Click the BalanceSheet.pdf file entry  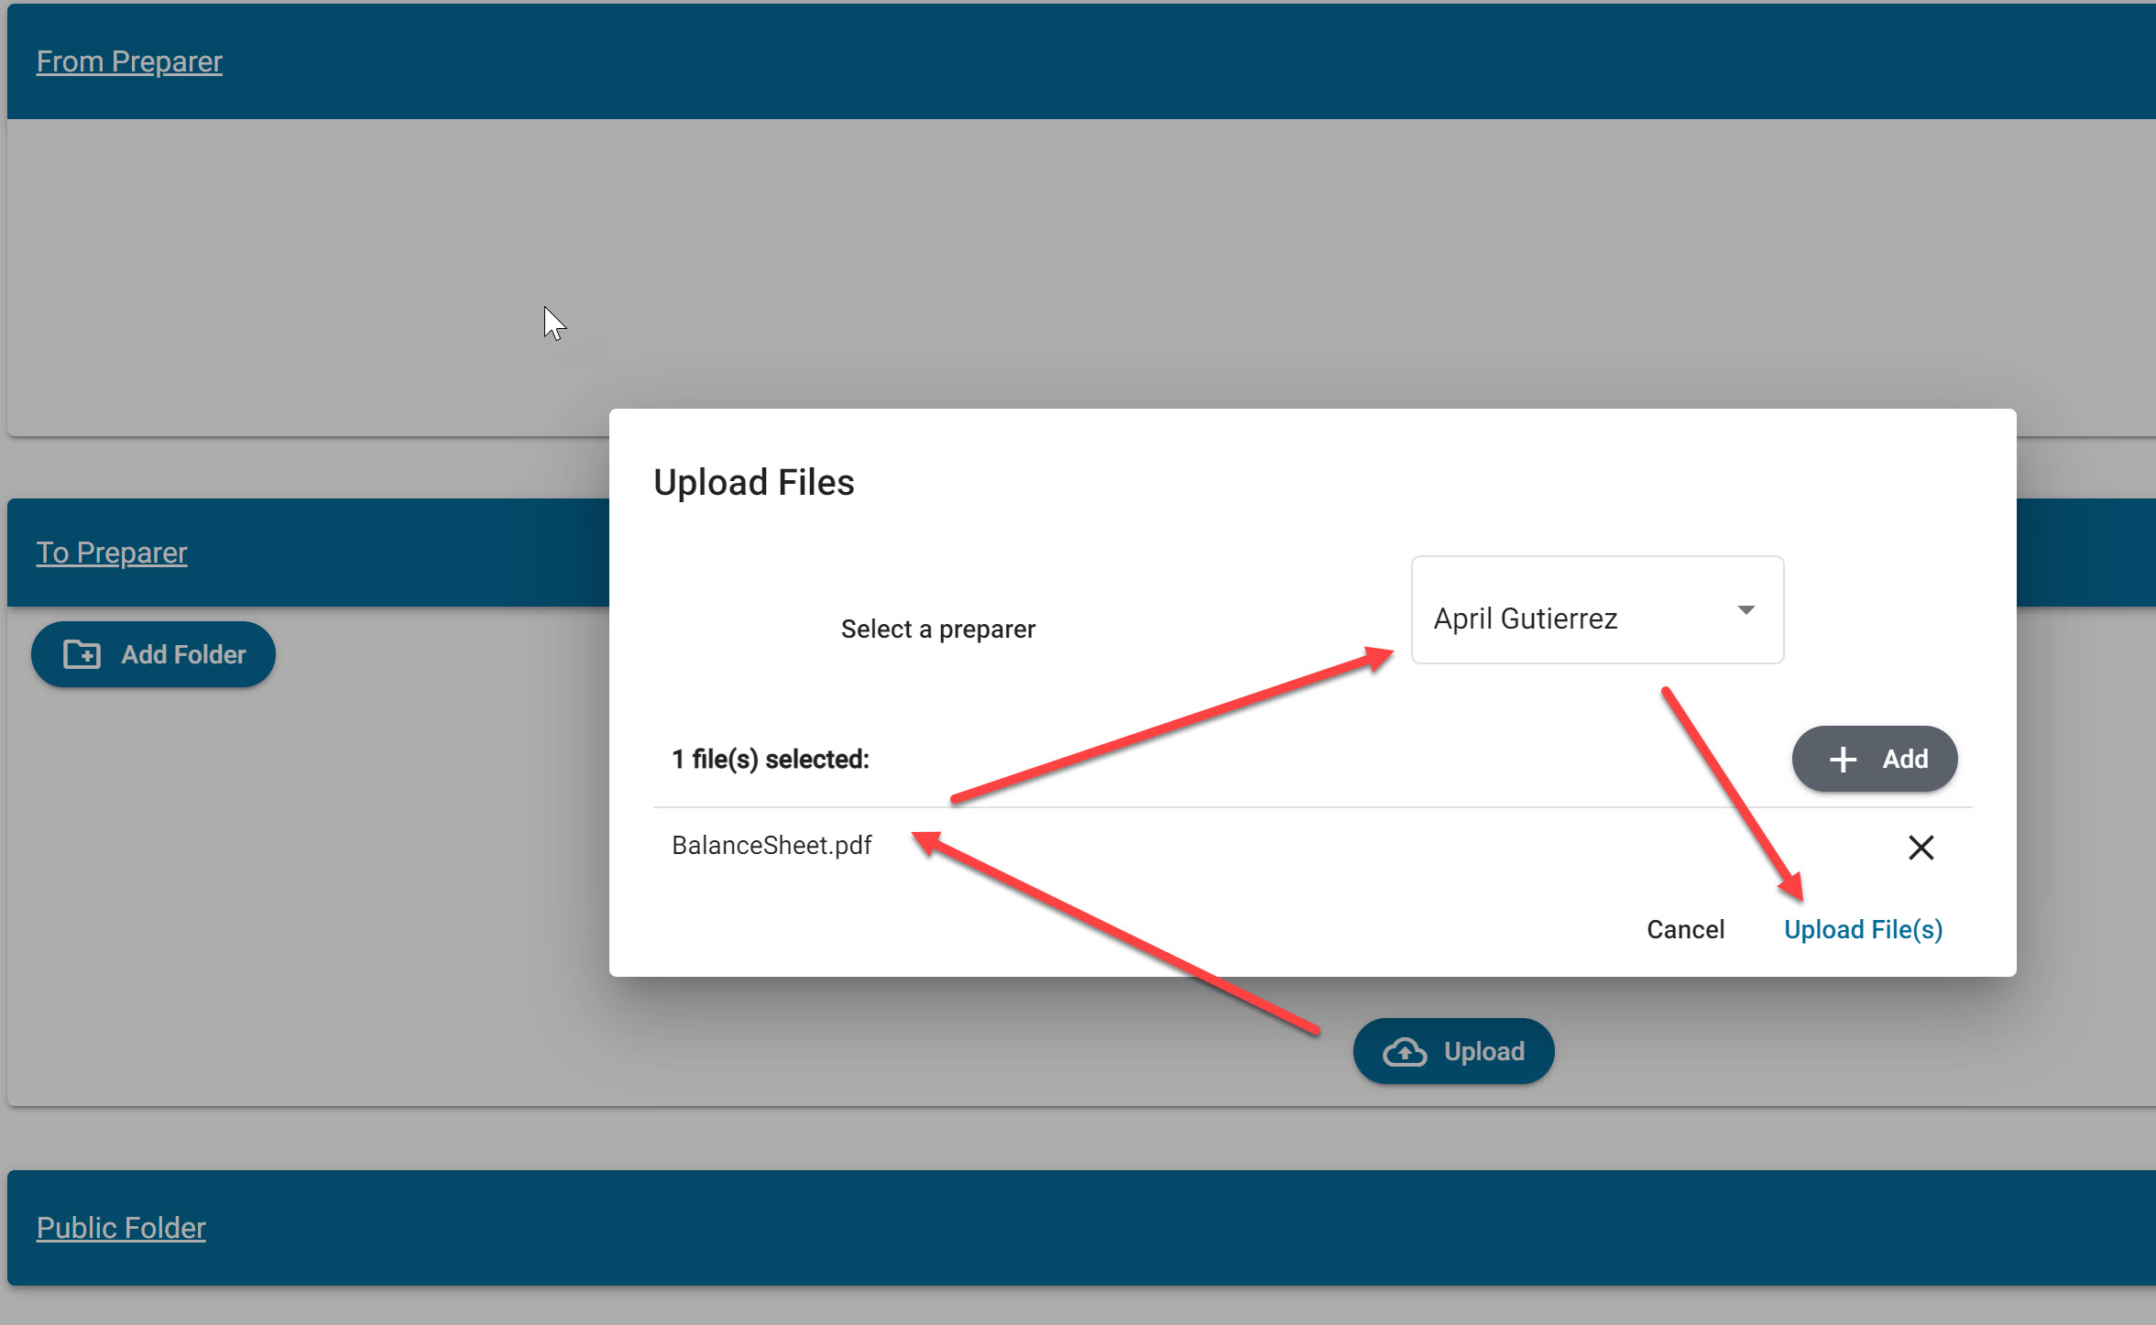pyautogui.click(x=772, y=848)
